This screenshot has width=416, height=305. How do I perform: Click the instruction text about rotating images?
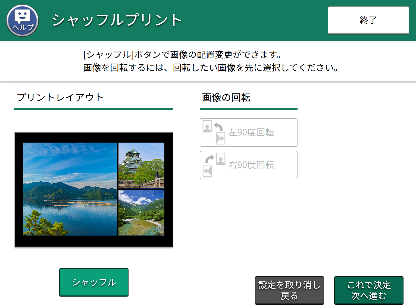pyautogui.click(x=211, y=68)
